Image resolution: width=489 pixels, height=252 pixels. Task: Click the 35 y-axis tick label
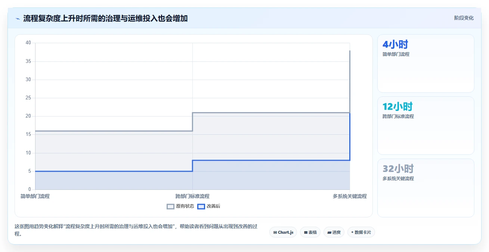pyautogui.click(x=28, y=61)
